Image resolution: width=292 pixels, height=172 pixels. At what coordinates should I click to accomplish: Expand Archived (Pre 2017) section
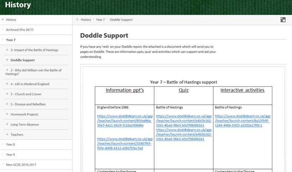pyautogui.click(x=20, y=30)
